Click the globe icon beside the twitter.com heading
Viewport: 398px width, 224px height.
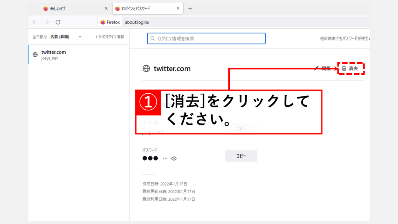point(147,69)
